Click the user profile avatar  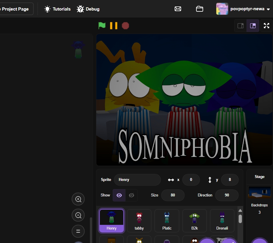pos(222,9)
